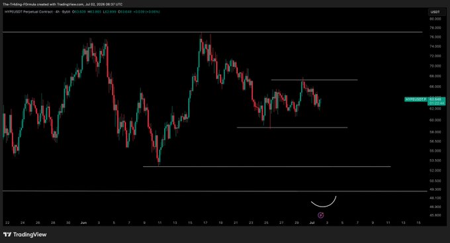Click the 70.000 price scale value

(435, 66)
